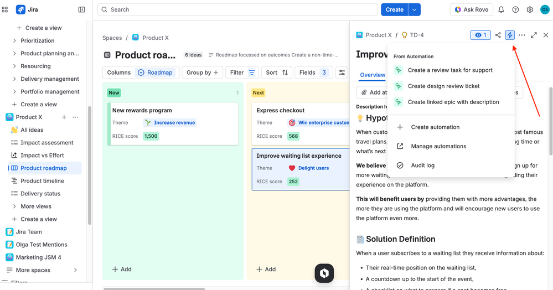The image size is (553, 290).
Task: Click Delight users theme tag
Action: tap(309, 168)
